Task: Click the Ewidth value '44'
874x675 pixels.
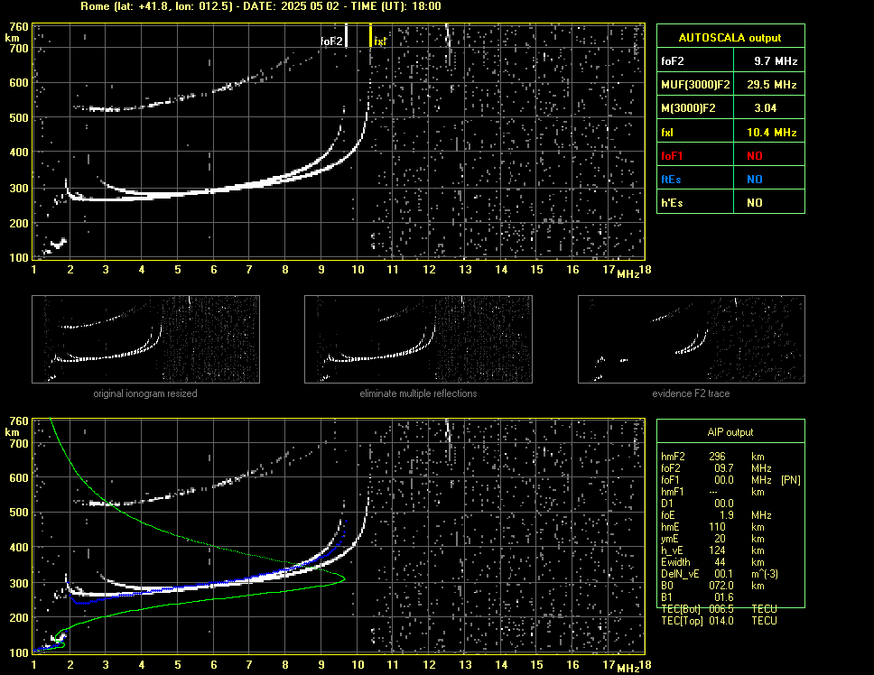Action: click(721, 562)
